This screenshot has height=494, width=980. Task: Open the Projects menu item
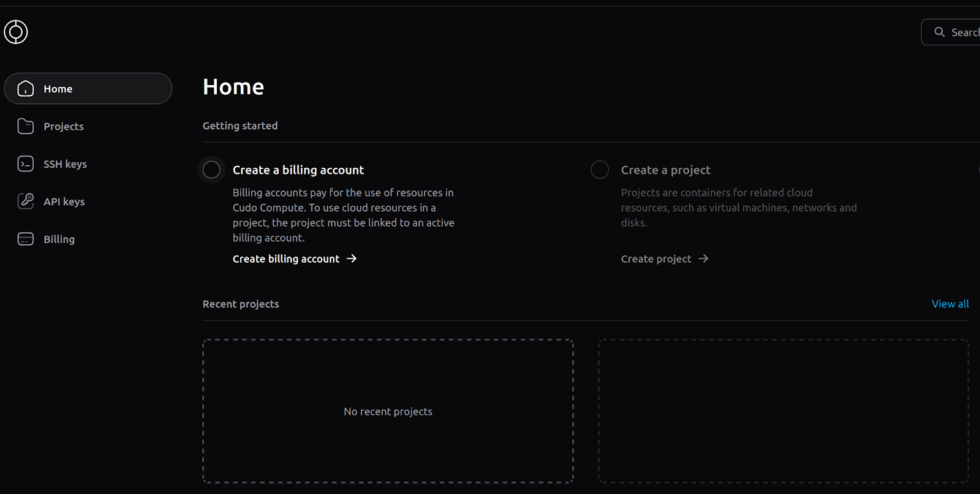click(64, 127)
